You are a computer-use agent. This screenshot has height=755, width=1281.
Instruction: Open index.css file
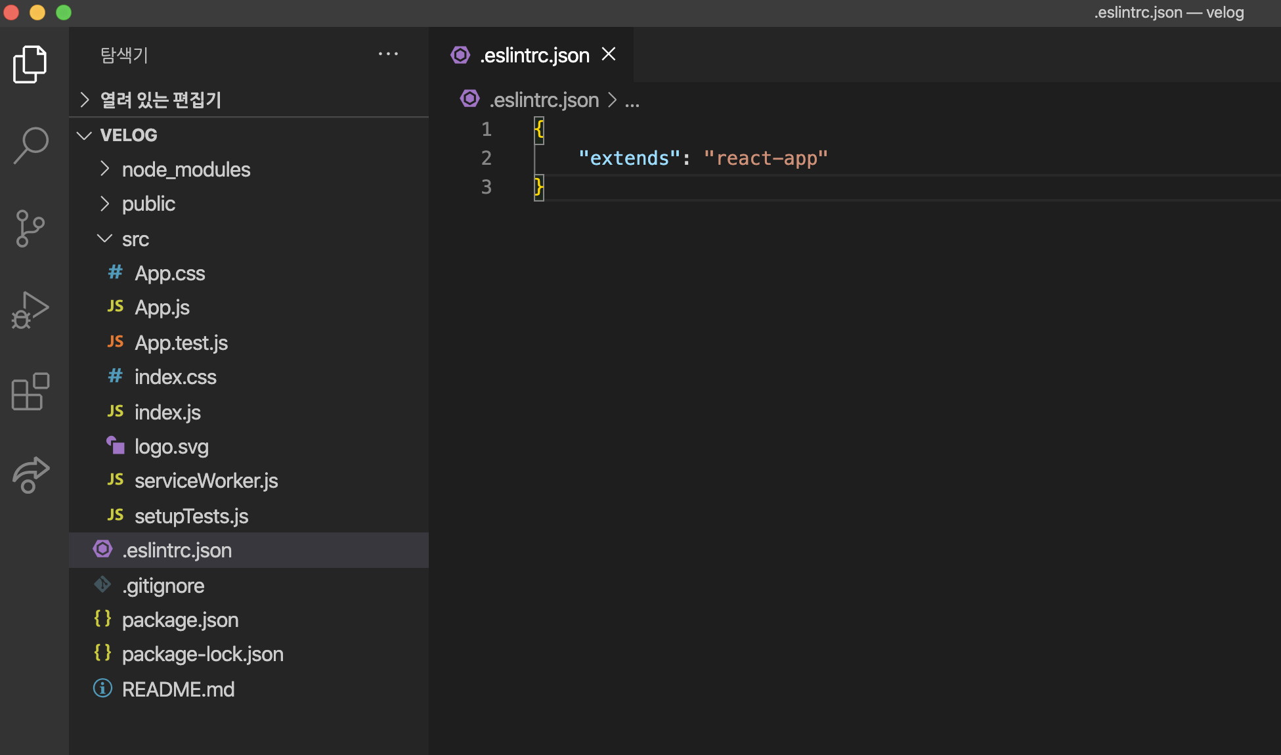(x=249, y=377)
